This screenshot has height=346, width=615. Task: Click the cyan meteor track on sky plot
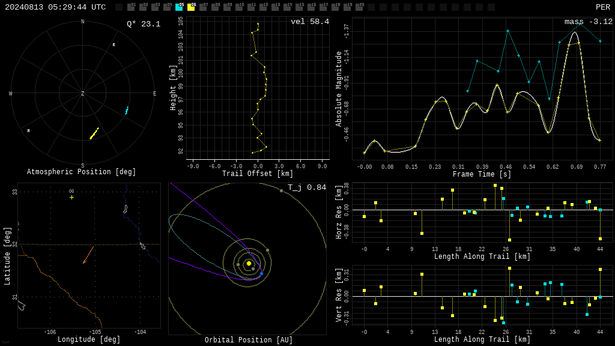coord(127,111)
